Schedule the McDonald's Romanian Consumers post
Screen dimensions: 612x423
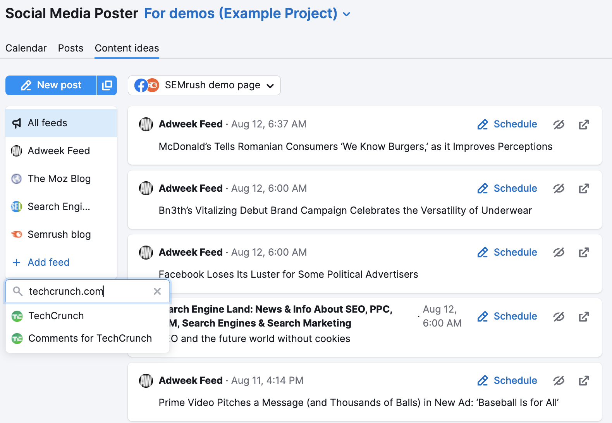coord(507,124)
